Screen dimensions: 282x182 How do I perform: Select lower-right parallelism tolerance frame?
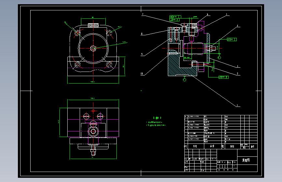click(x=223, y=77)
